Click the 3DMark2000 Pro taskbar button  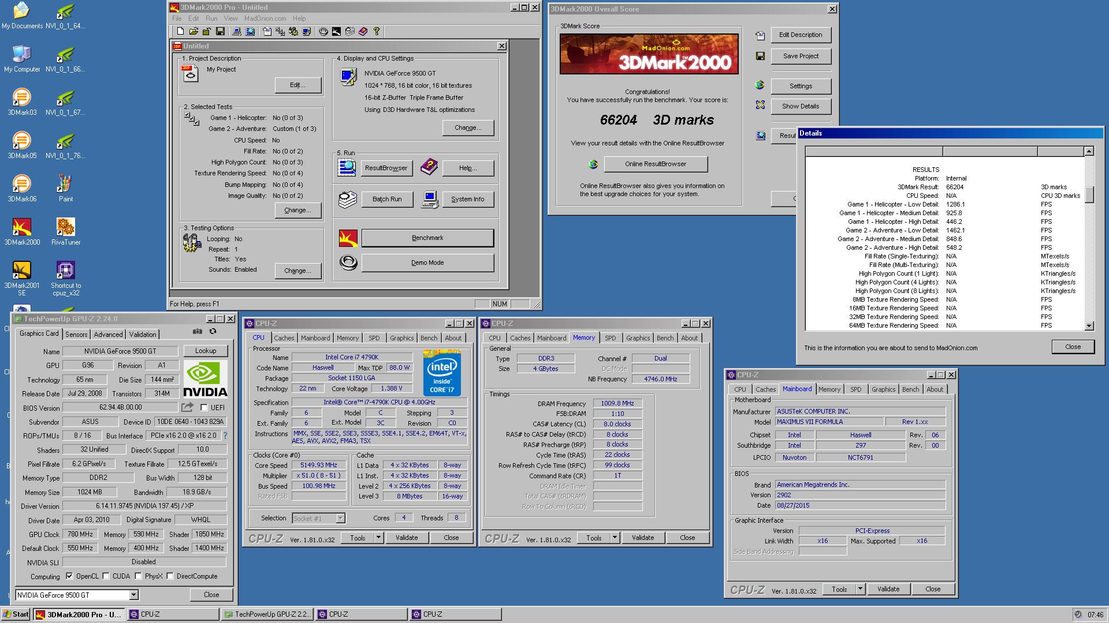79,614
